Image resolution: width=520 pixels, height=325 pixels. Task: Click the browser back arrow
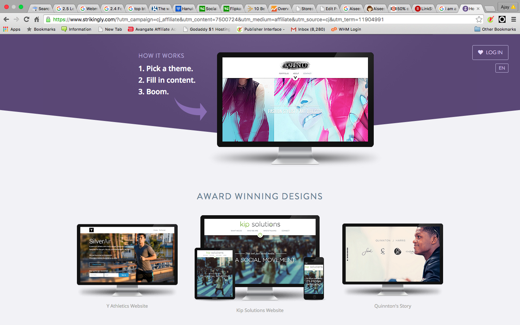tap(6, 19)
